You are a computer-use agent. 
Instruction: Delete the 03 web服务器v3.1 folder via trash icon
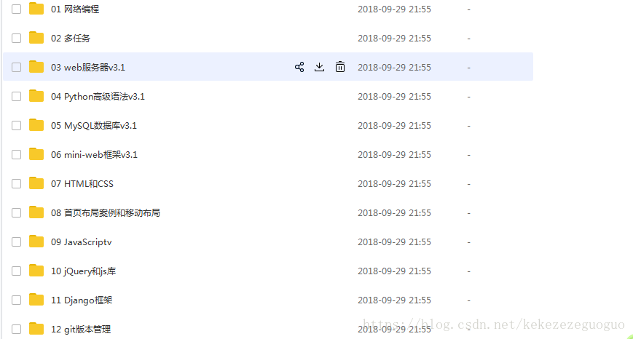point(340,67)
